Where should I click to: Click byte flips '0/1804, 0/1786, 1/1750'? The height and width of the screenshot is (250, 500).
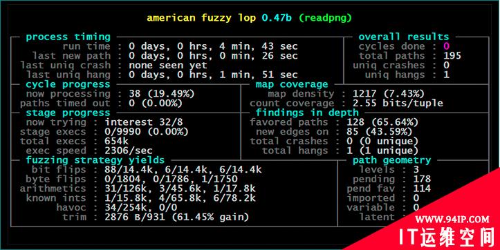click(171, 180)
